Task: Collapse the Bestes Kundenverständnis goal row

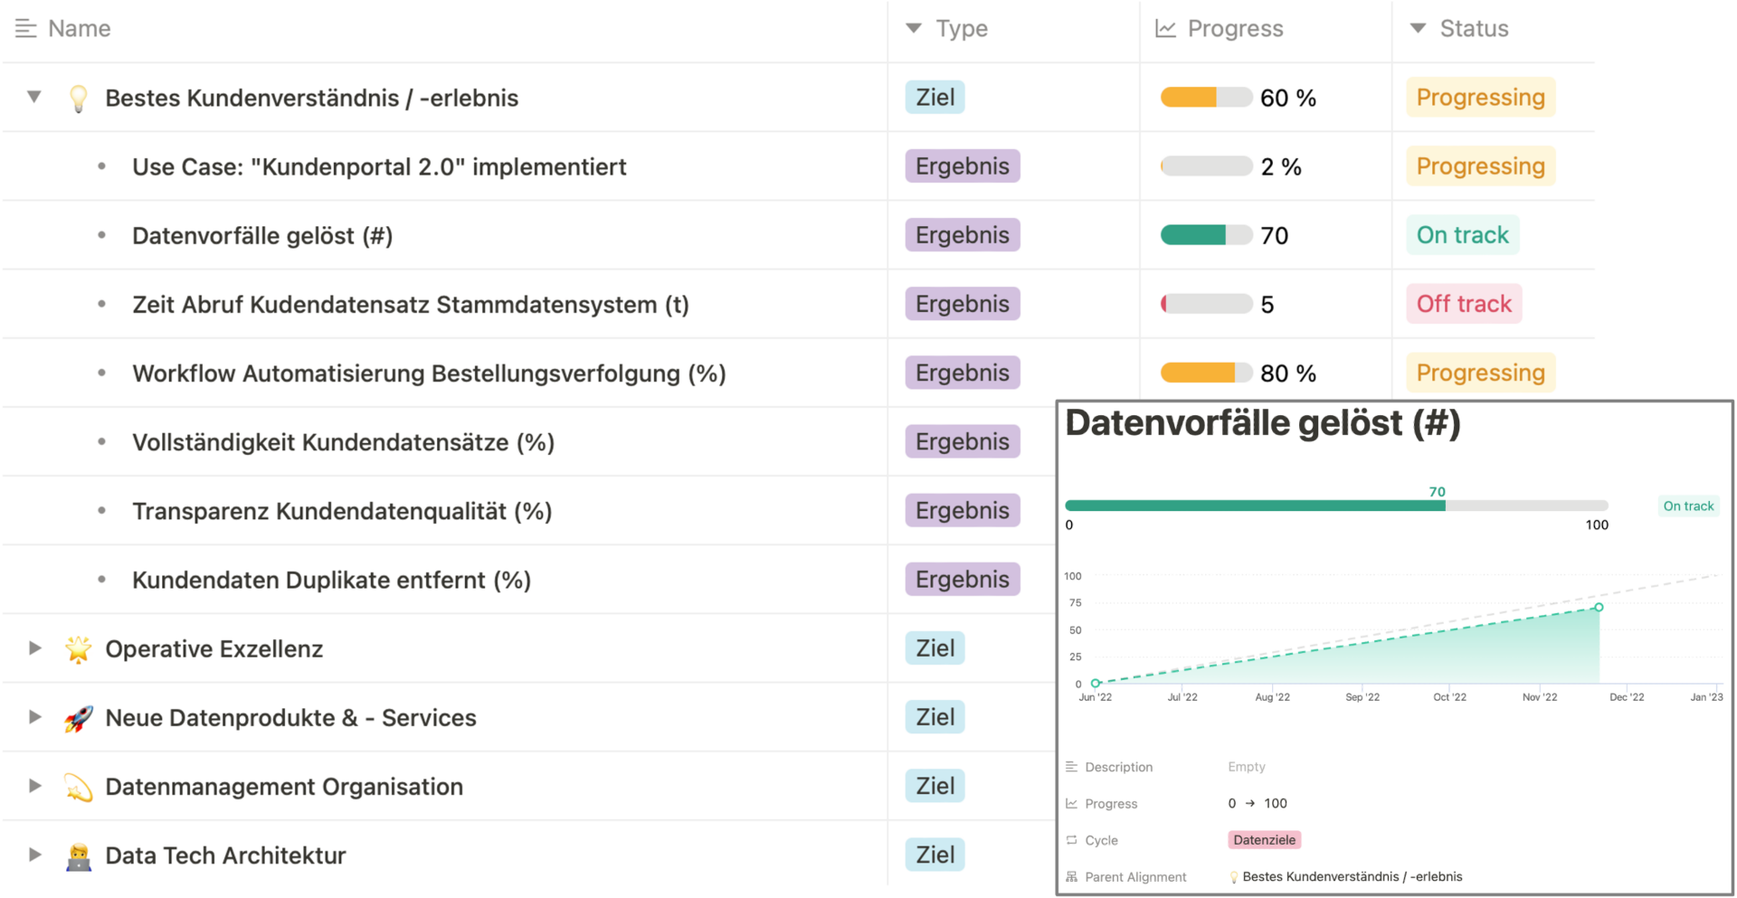Action: pyautogui.click(x=33, y=98)
